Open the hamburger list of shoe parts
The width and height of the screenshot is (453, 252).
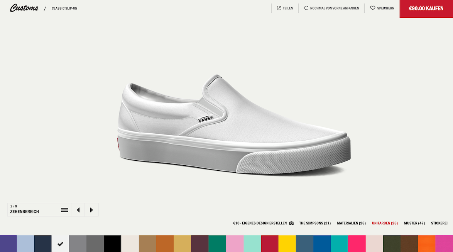pyautogui.click(x=64, y=210)
